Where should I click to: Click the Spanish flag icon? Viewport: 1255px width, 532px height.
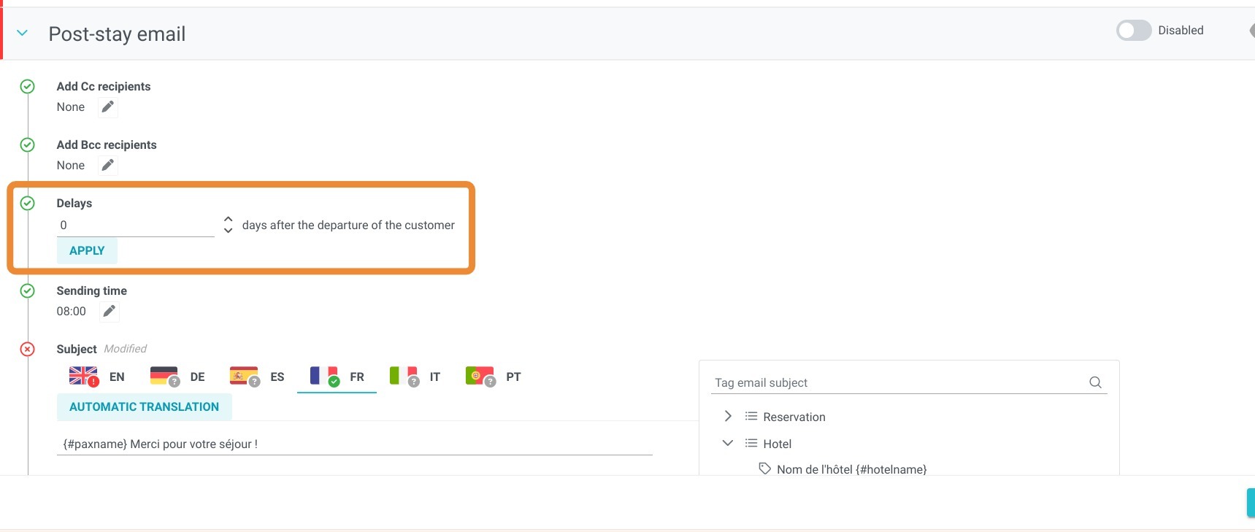point(244,376)
